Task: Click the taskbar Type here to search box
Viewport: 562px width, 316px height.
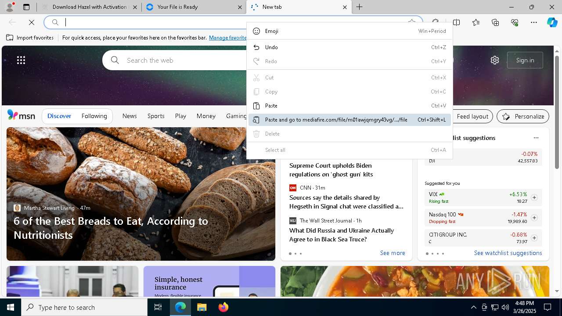Action: (x=84, y=307)
